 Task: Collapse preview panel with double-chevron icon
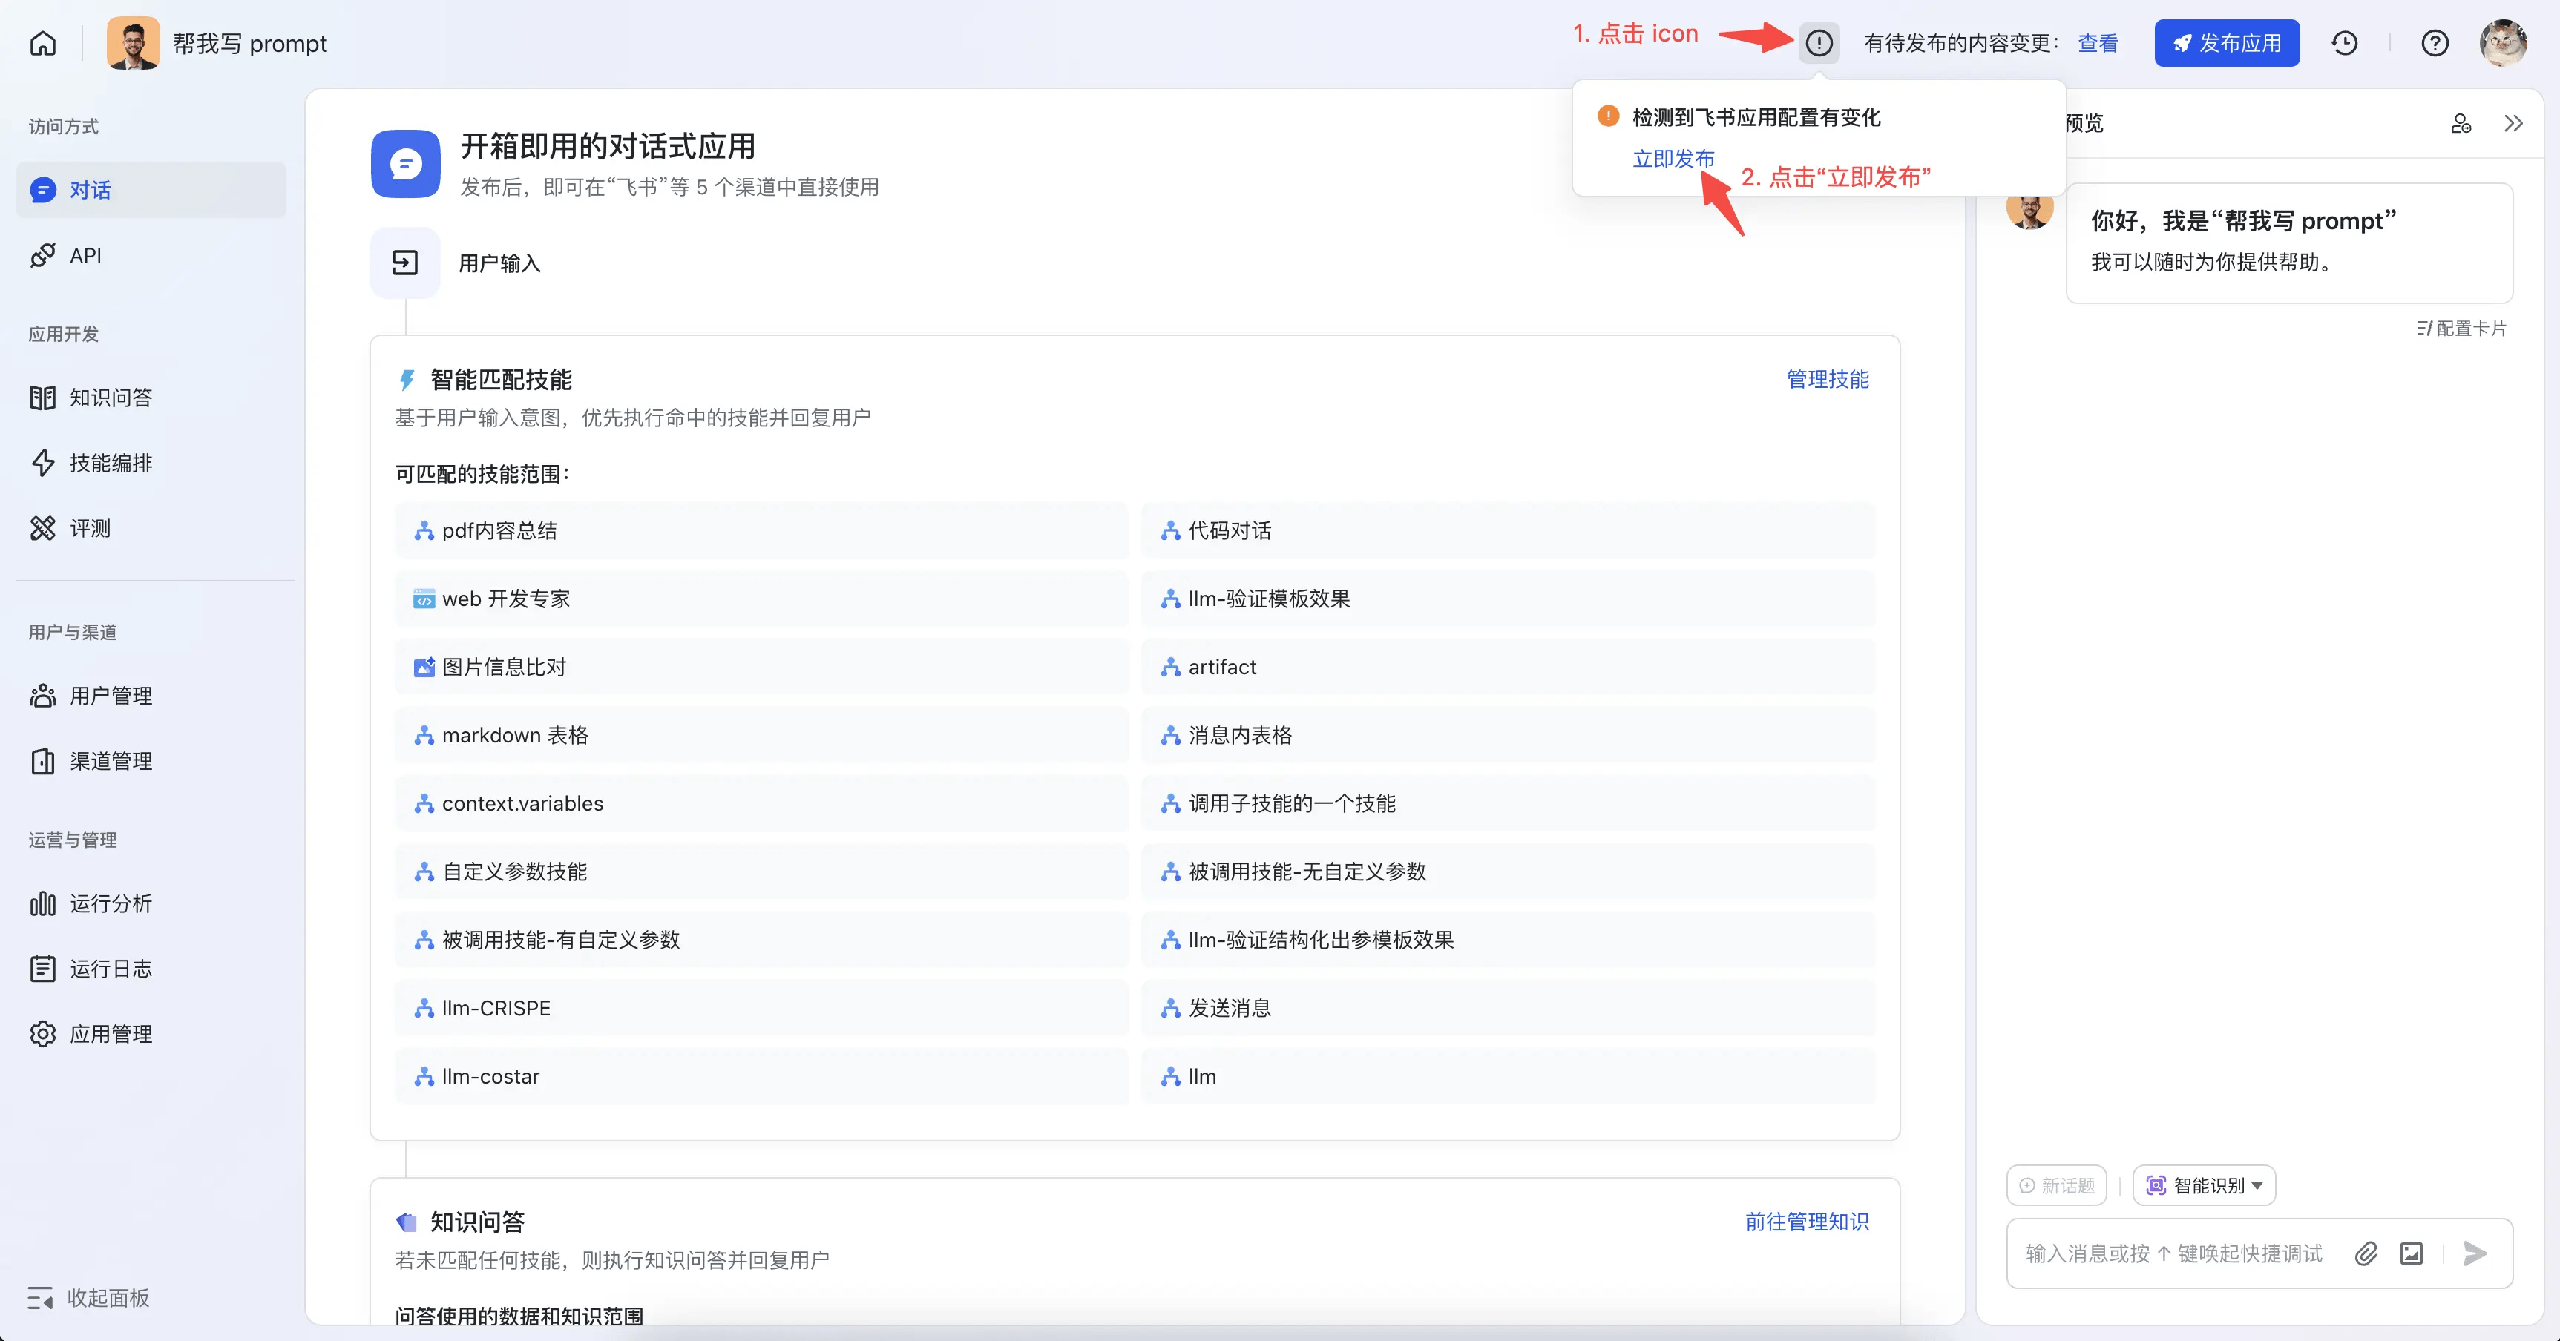[x=2513, y=123]
